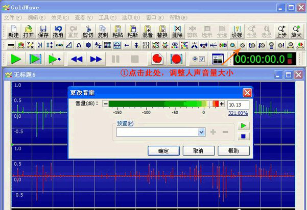
Task: Click the 保存 (Save) icon
Action: (43, 31)
